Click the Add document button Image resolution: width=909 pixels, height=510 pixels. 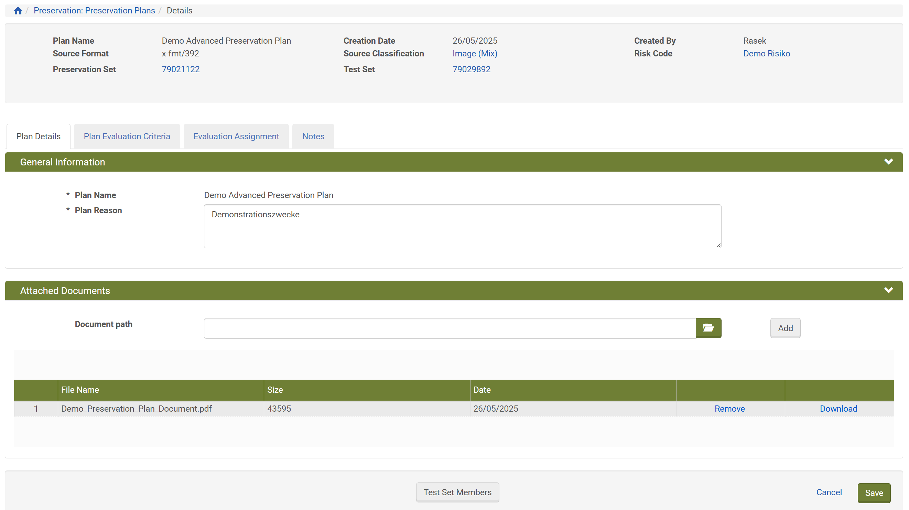pos(785,328)
